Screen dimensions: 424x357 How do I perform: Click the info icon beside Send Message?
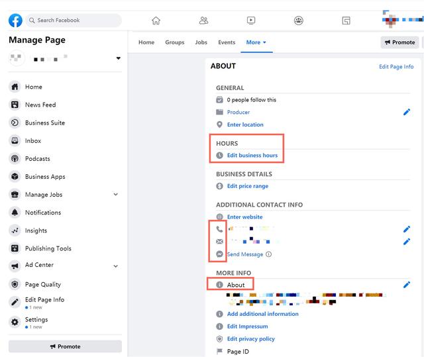pyautogui.click(x=268, y=254)
